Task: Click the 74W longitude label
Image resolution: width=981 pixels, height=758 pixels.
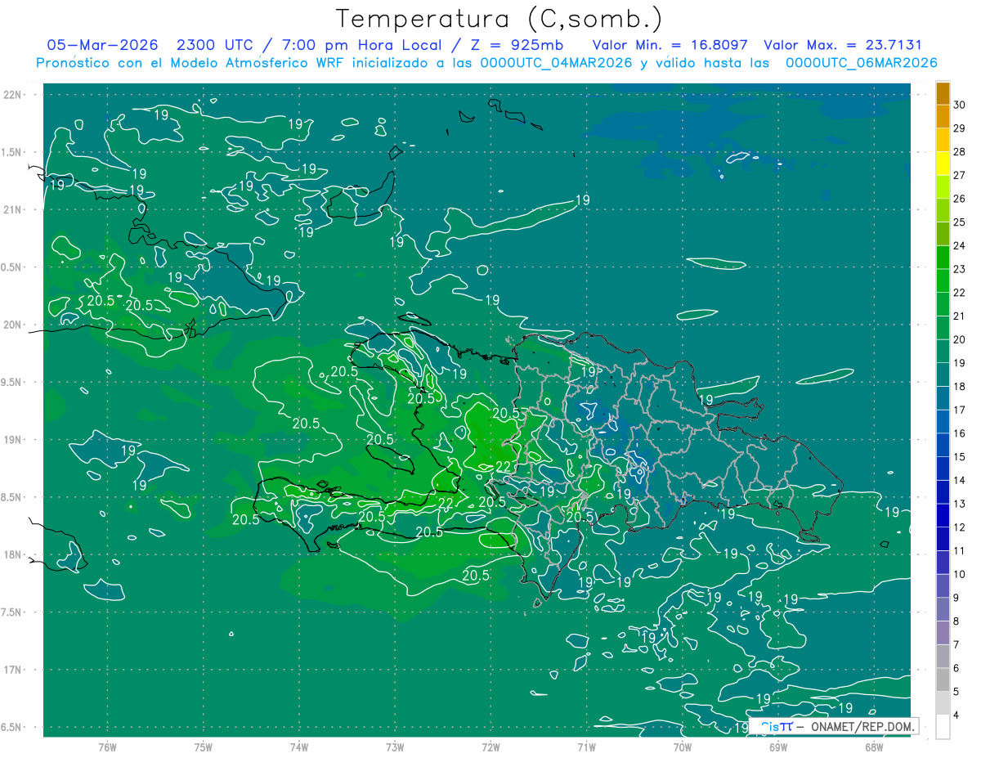Action: [x=298, y=747]
